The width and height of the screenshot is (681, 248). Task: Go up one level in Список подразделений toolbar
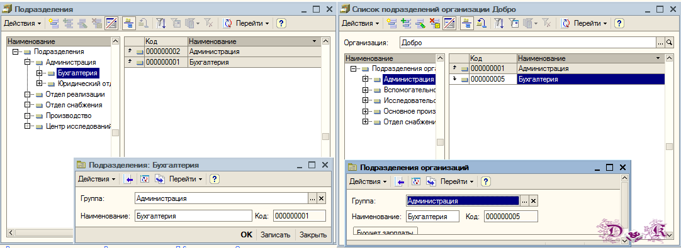[x=481, y=23]
